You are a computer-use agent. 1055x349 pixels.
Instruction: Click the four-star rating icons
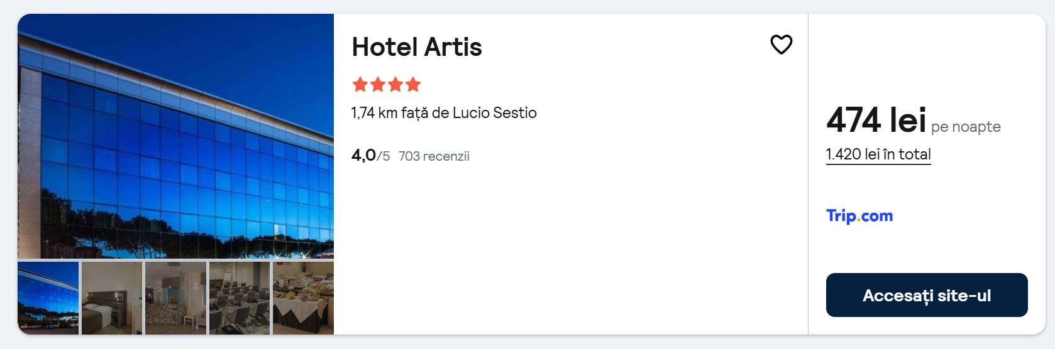(386, 85)
